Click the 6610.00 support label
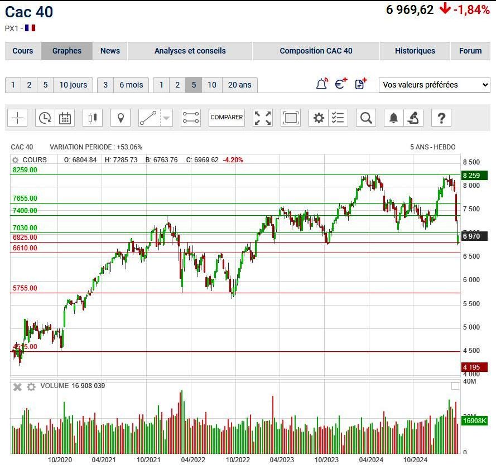This screenshot has width=496, height=465. click(x=25, y=248)
